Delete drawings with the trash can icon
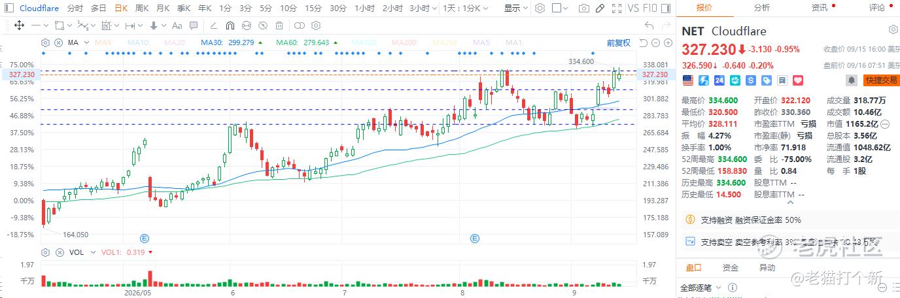The image size is (900, 298). (x=279, y=25)
